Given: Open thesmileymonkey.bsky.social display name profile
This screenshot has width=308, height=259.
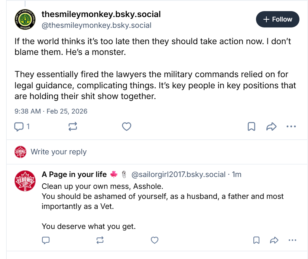Looking at the screenshot, I should 101,14.
